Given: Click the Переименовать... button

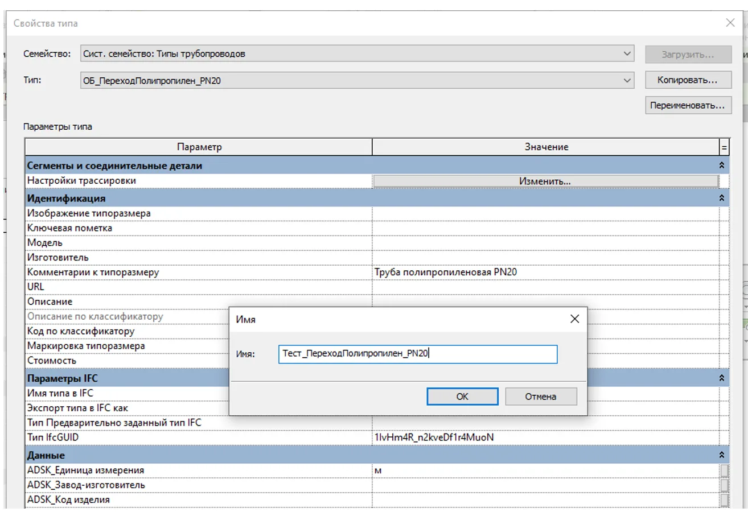Looking at the screenshot, I should (687, 105).
